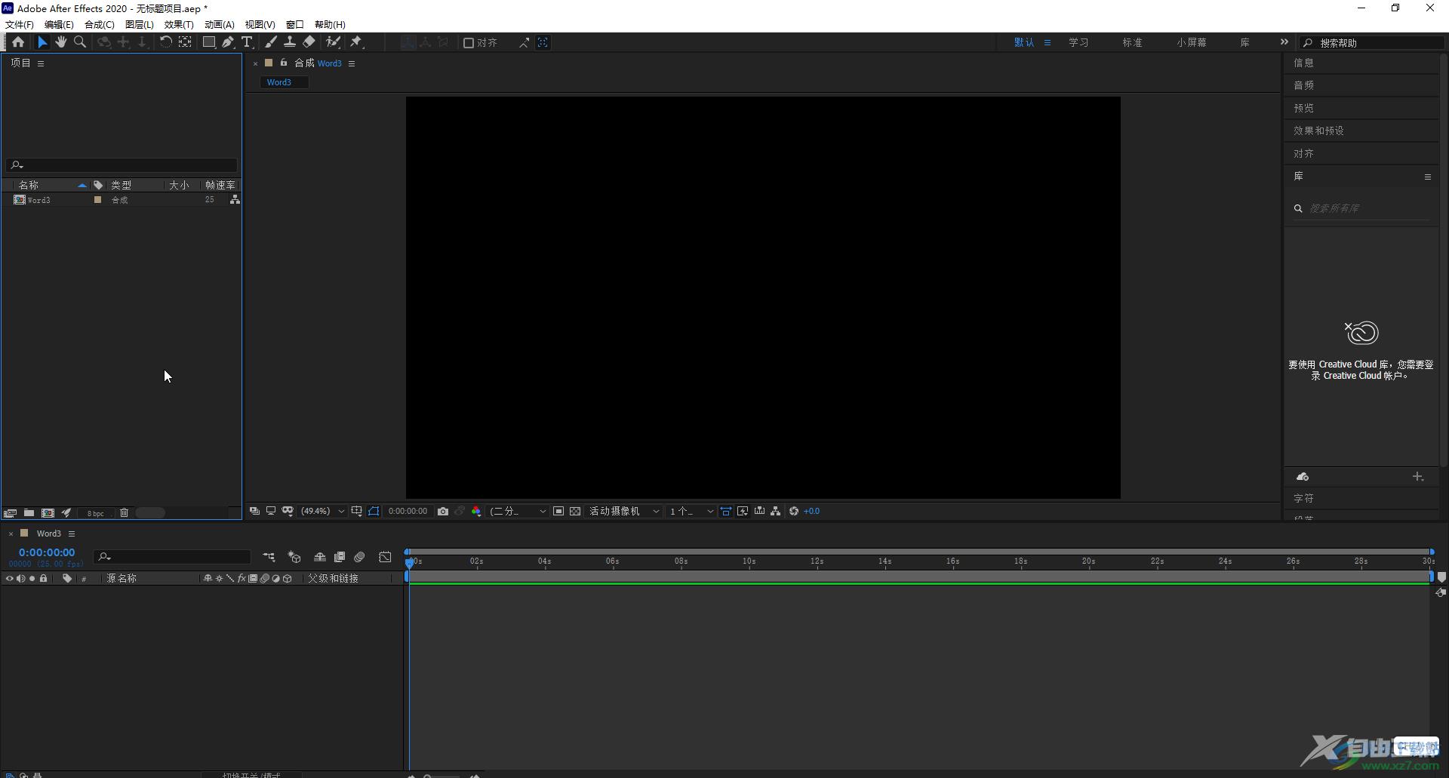The image size is (1449, 778).
Task: Click the Word3 label color swatch in Project
Action: pos(97,200)
